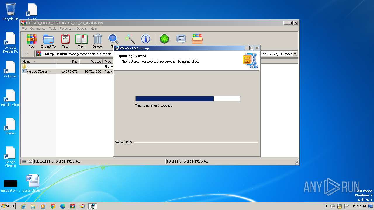374x210 pixels.
Task: Open Firefox desktop shortcut
Action: 11,127
